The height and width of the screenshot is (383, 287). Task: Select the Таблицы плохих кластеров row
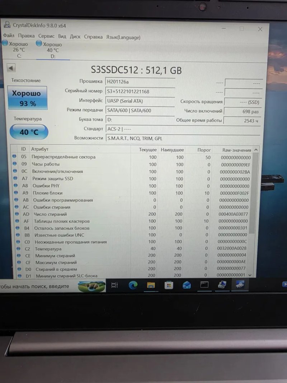point(132,221)
